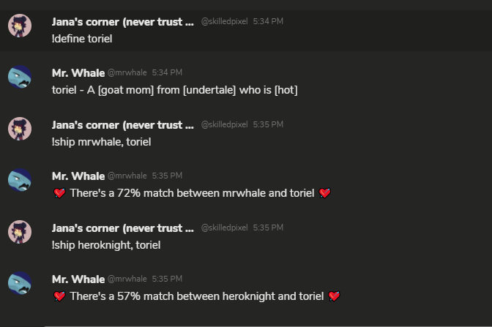Click Jana's avatar beside the !ship heroknight message

point(20,233)
